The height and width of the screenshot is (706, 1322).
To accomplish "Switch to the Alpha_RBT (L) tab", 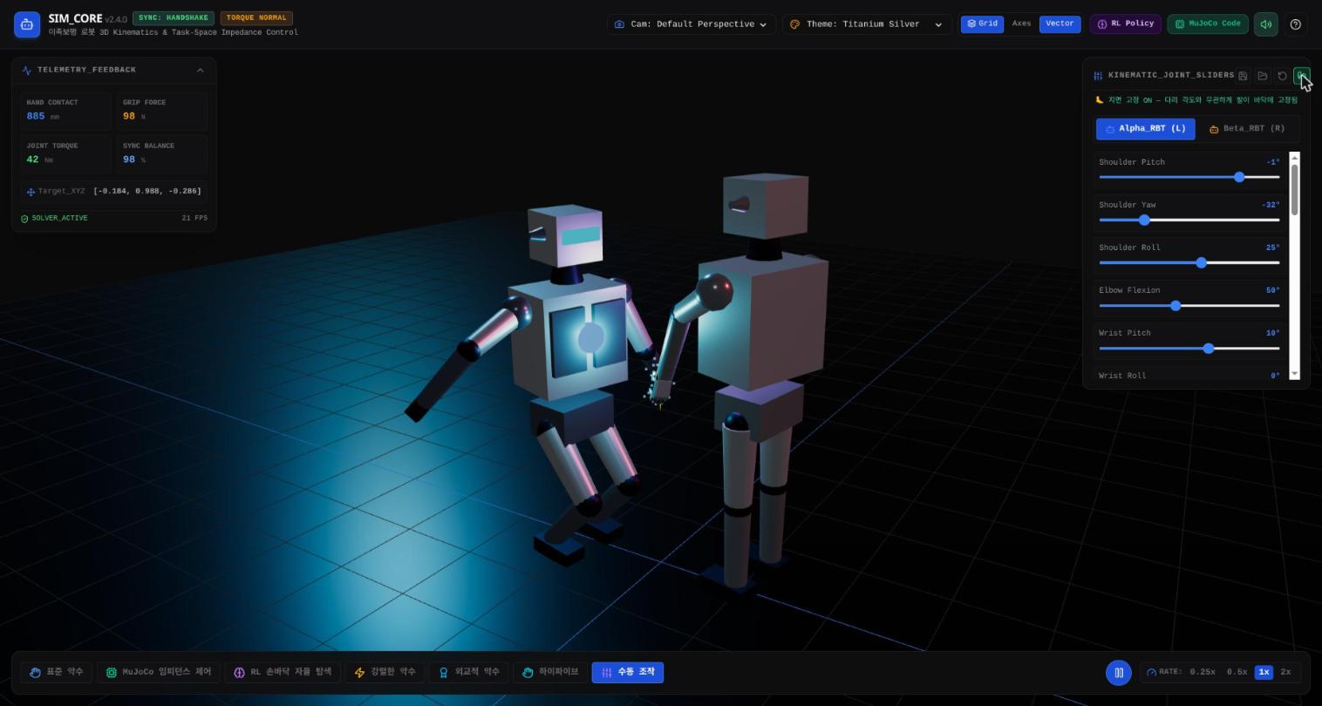I will coord(1145,129).
